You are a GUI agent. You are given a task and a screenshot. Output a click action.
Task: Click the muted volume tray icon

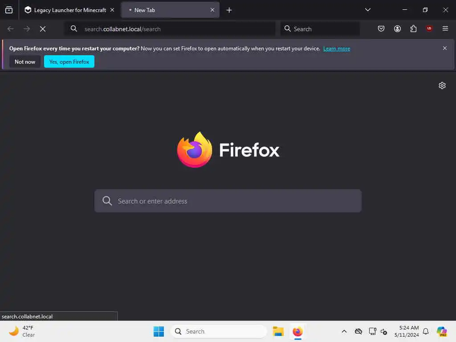tap(384, 331)
